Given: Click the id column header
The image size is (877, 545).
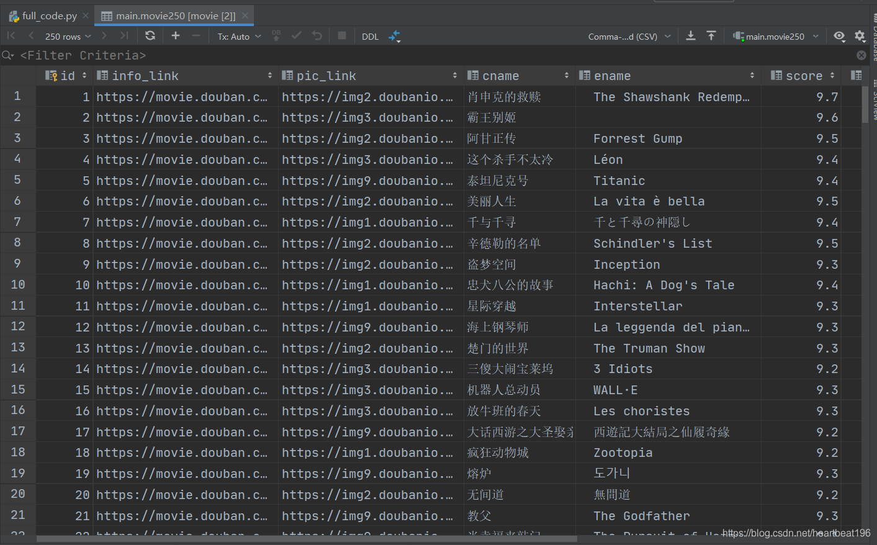Looking at the screenshot, I should tap(65, 76).
